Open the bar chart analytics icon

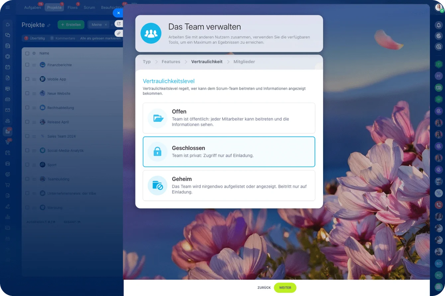click(x=8, y=217)
